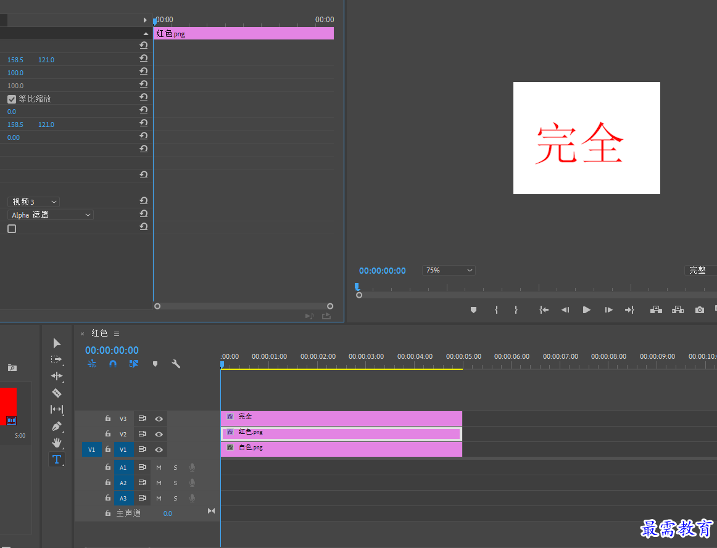Open the 红色 sequence panel menu
Image resolution: width=717 pixels, height=548 pixels.
pyautogui.click(x=117, y=334)
